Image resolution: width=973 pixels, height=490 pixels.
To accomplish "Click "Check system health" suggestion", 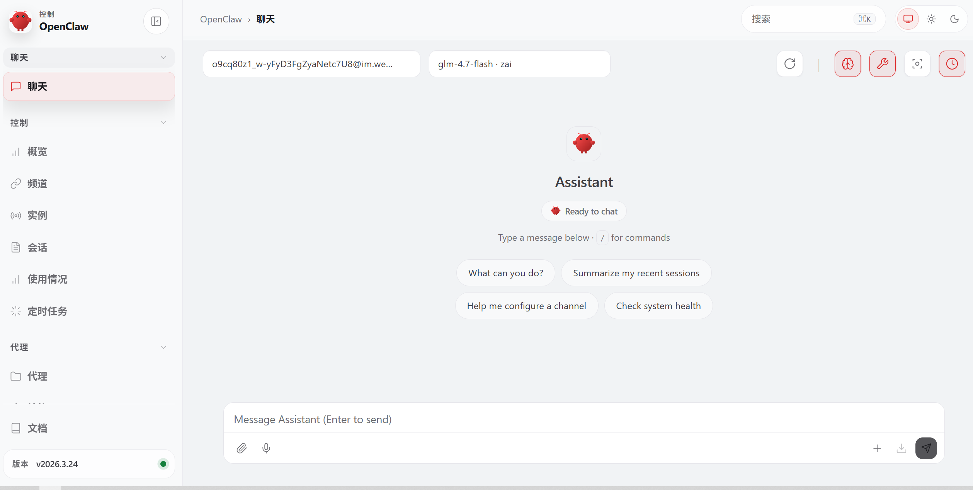I will 658,306.
